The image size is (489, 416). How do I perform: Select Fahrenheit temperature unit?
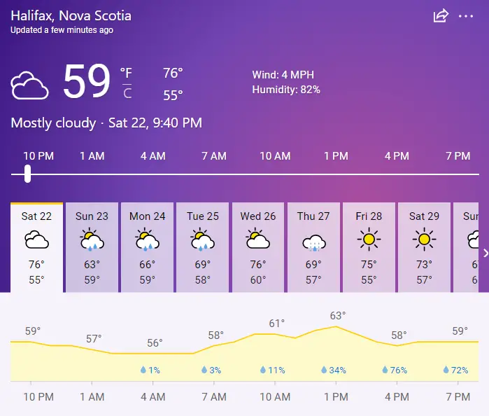click(x=127, y=74)
